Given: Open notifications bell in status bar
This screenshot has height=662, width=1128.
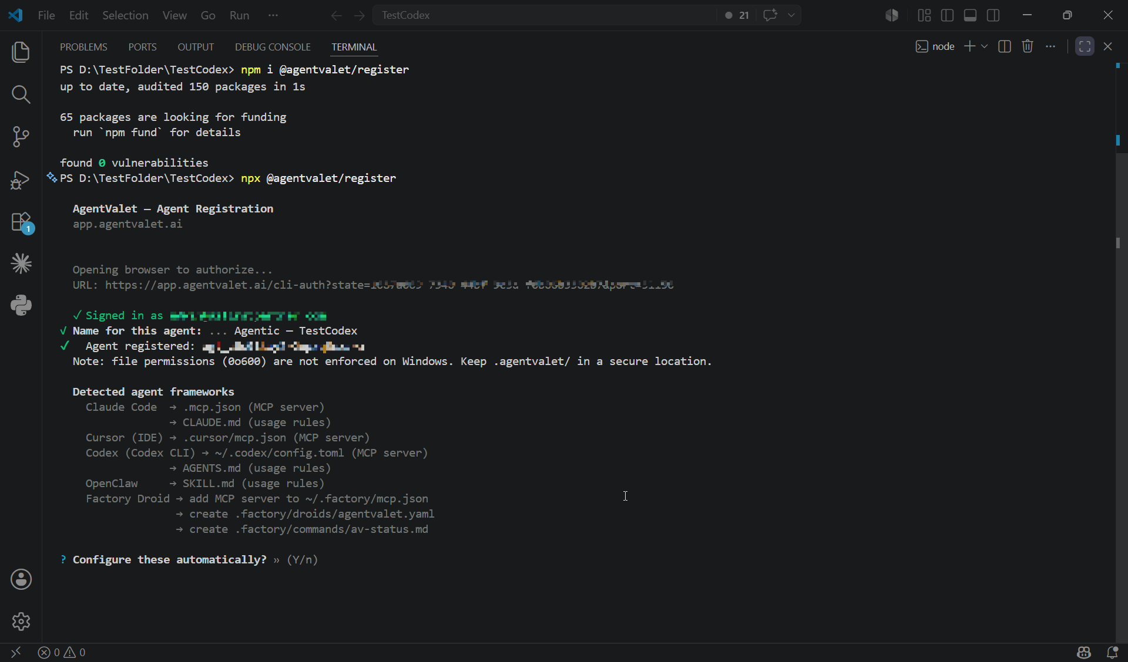Looking at the screenshot, I should [x=1112, y=652].
